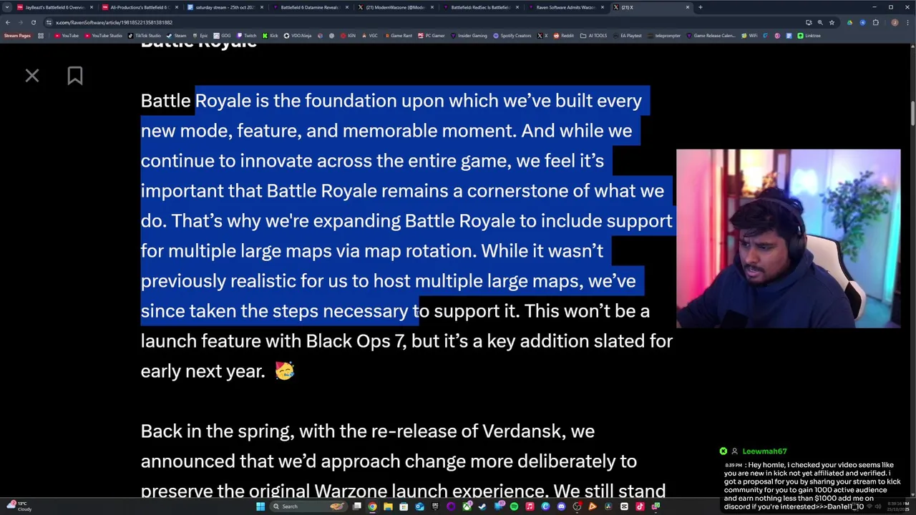Click the address bar showing x.com/RavenSoftware
The height and width of the screenshot is (515, 916).
429,22
